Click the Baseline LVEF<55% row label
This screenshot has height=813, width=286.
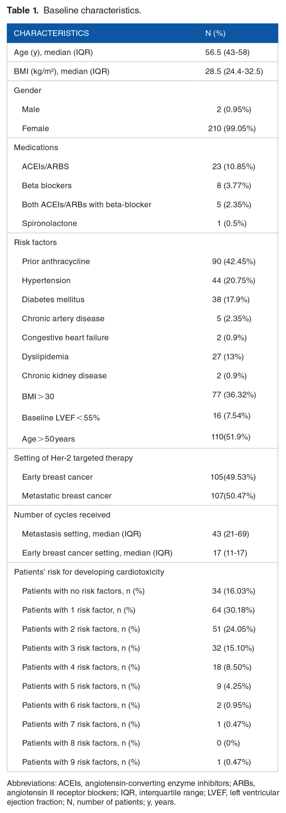coord(61,418)
